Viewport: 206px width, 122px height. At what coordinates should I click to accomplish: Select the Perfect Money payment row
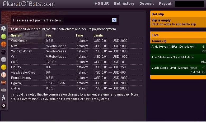[x=76, y=78]
